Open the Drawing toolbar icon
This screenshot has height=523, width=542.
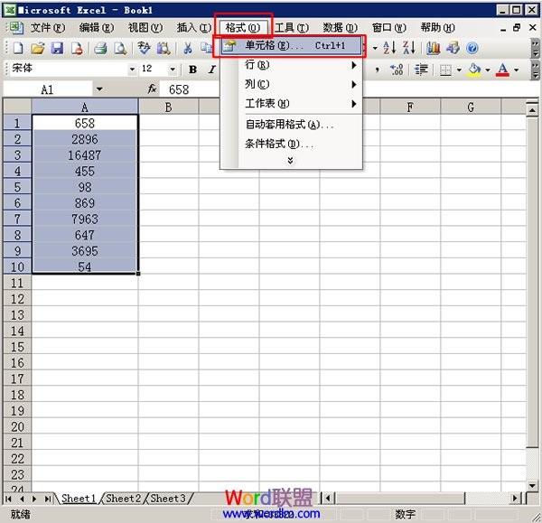(453, 48)
